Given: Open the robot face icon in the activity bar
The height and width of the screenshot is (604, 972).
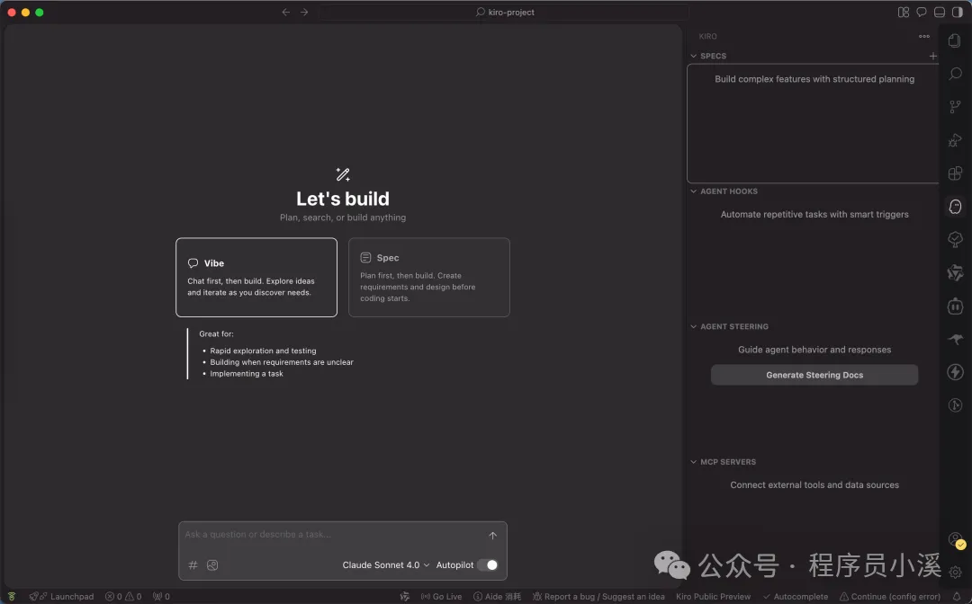Looking at the screenshot, I should pyautogui.click(x=955, y=305).
